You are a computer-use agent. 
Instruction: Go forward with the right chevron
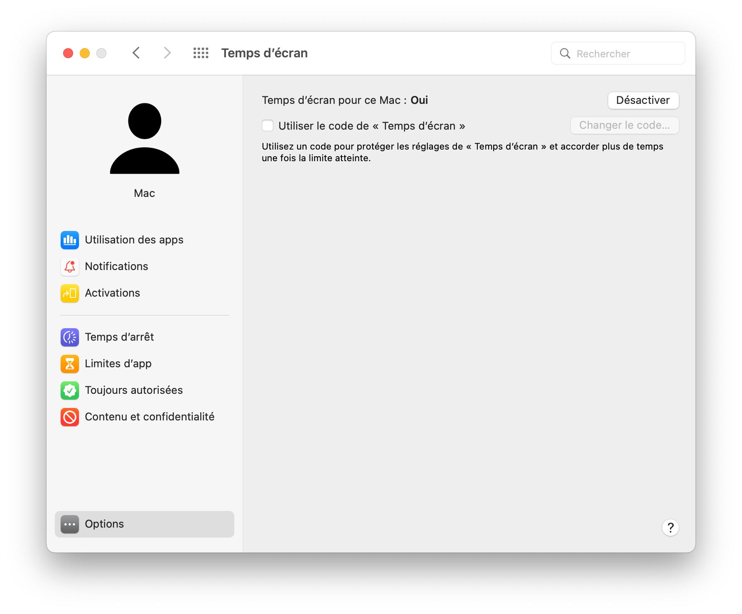(x=167, y=53)
